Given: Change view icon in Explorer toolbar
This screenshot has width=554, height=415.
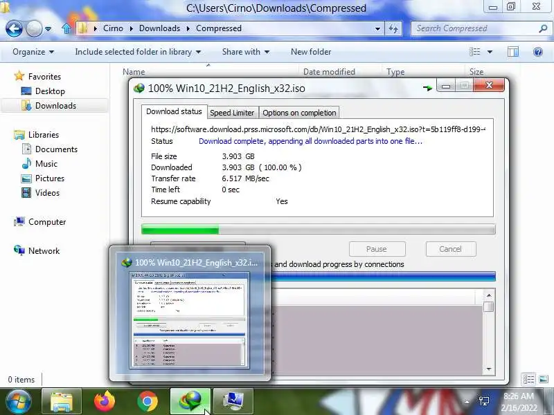Looking at the screenshot, I should [475, 52].
